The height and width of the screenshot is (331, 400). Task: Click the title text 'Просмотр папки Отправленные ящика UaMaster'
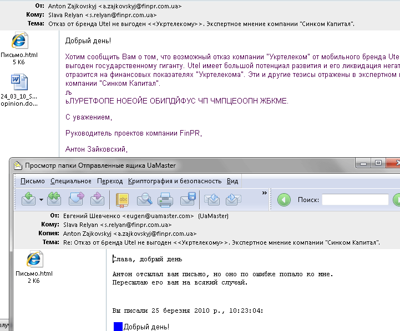click(100, 165)
